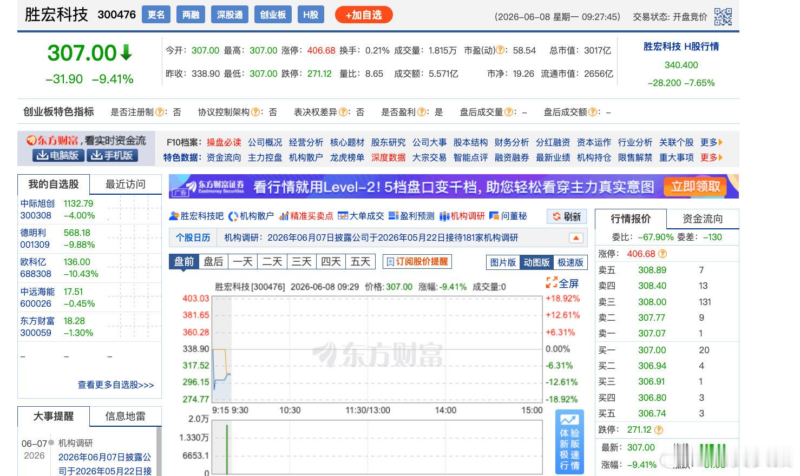This screenshot has height=476, width=800.
Task: Switch to 极速版 chart mode
Action: pos(571,262)
